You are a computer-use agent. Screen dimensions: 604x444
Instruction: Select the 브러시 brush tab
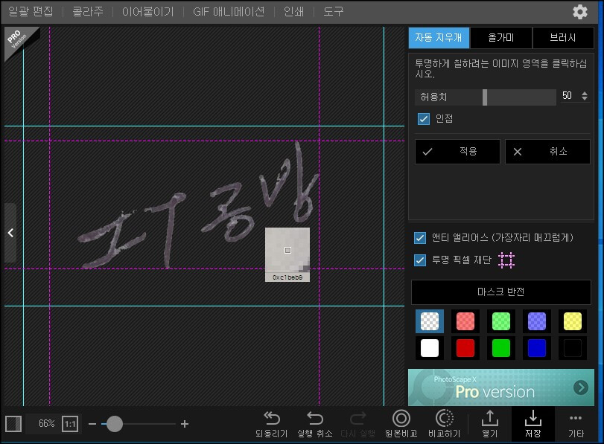click(x=563, y=38)
